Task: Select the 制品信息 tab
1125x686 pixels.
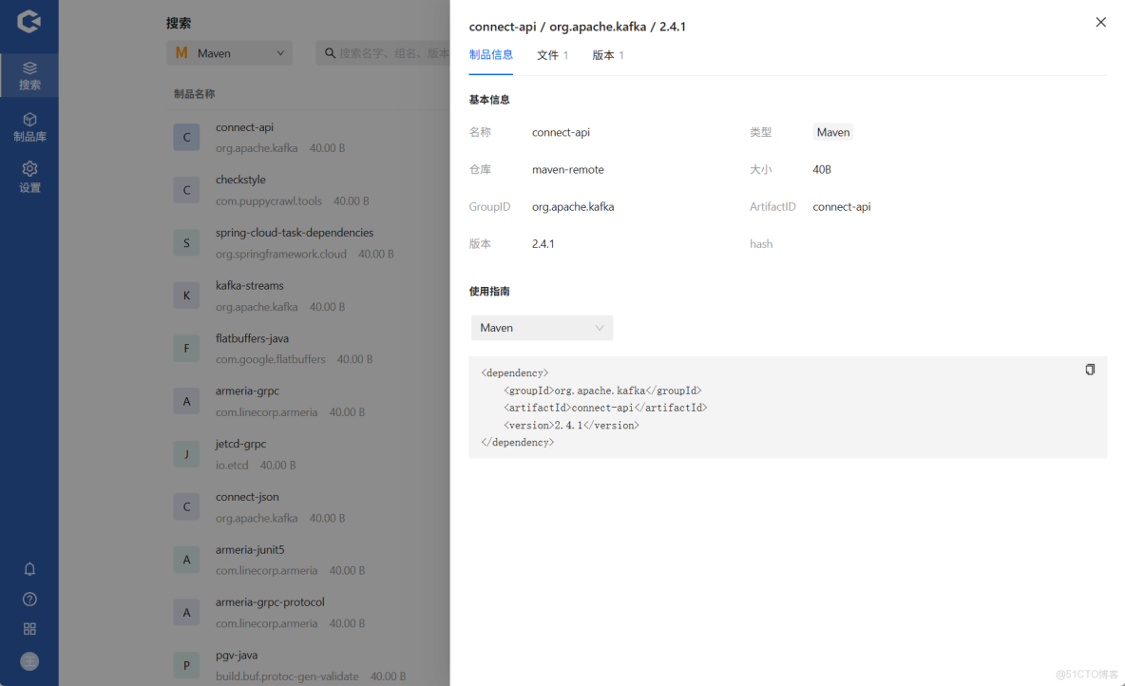Action: (x=490, y=55)
